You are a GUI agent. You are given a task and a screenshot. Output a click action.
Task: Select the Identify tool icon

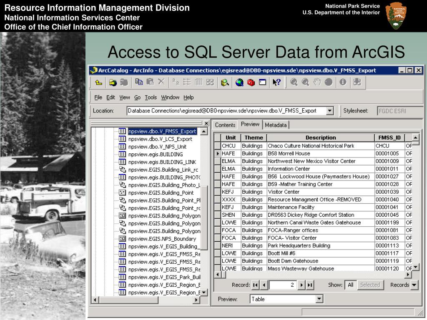[343, 82]
